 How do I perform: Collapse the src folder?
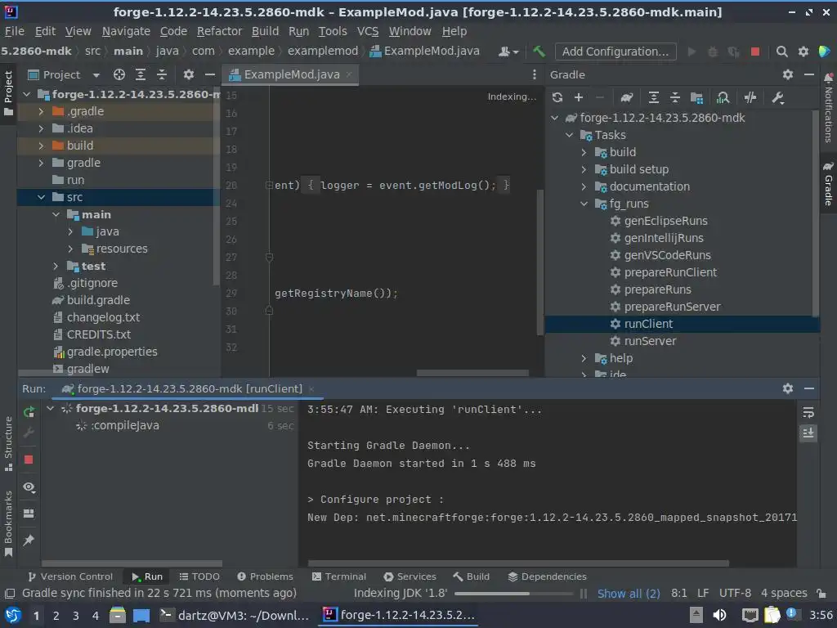point(41,197)
